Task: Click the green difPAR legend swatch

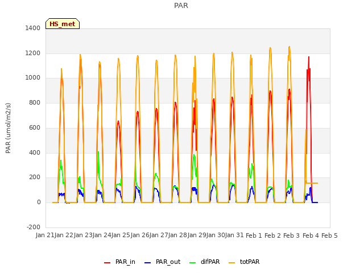Action: click(x=193, y=263)
